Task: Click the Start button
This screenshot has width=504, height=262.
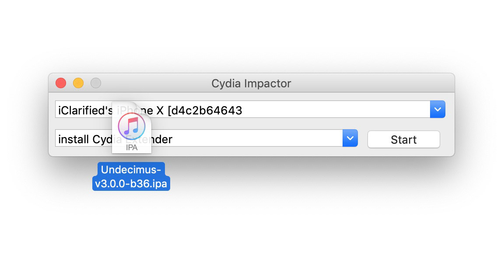Action: click(x=403, y=140)
